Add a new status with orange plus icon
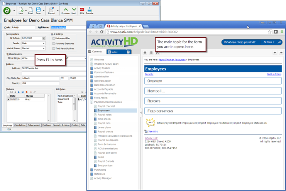The height and width of the screenshot is (191, 286). pos(27,92)
